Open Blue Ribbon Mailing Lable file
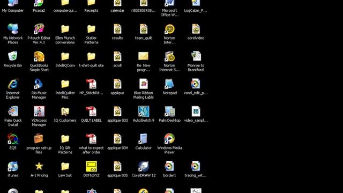Viewport: 343px width, 193px height. (144, 84)
